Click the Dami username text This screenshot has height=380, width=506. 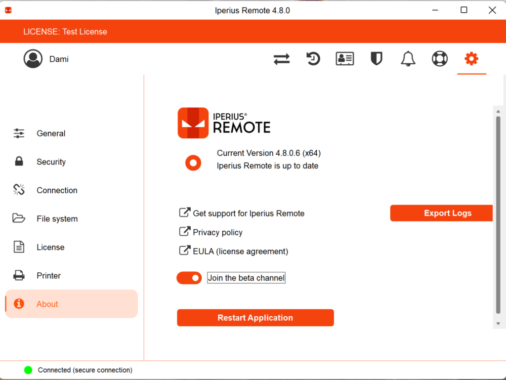click(x=59, y=59)
